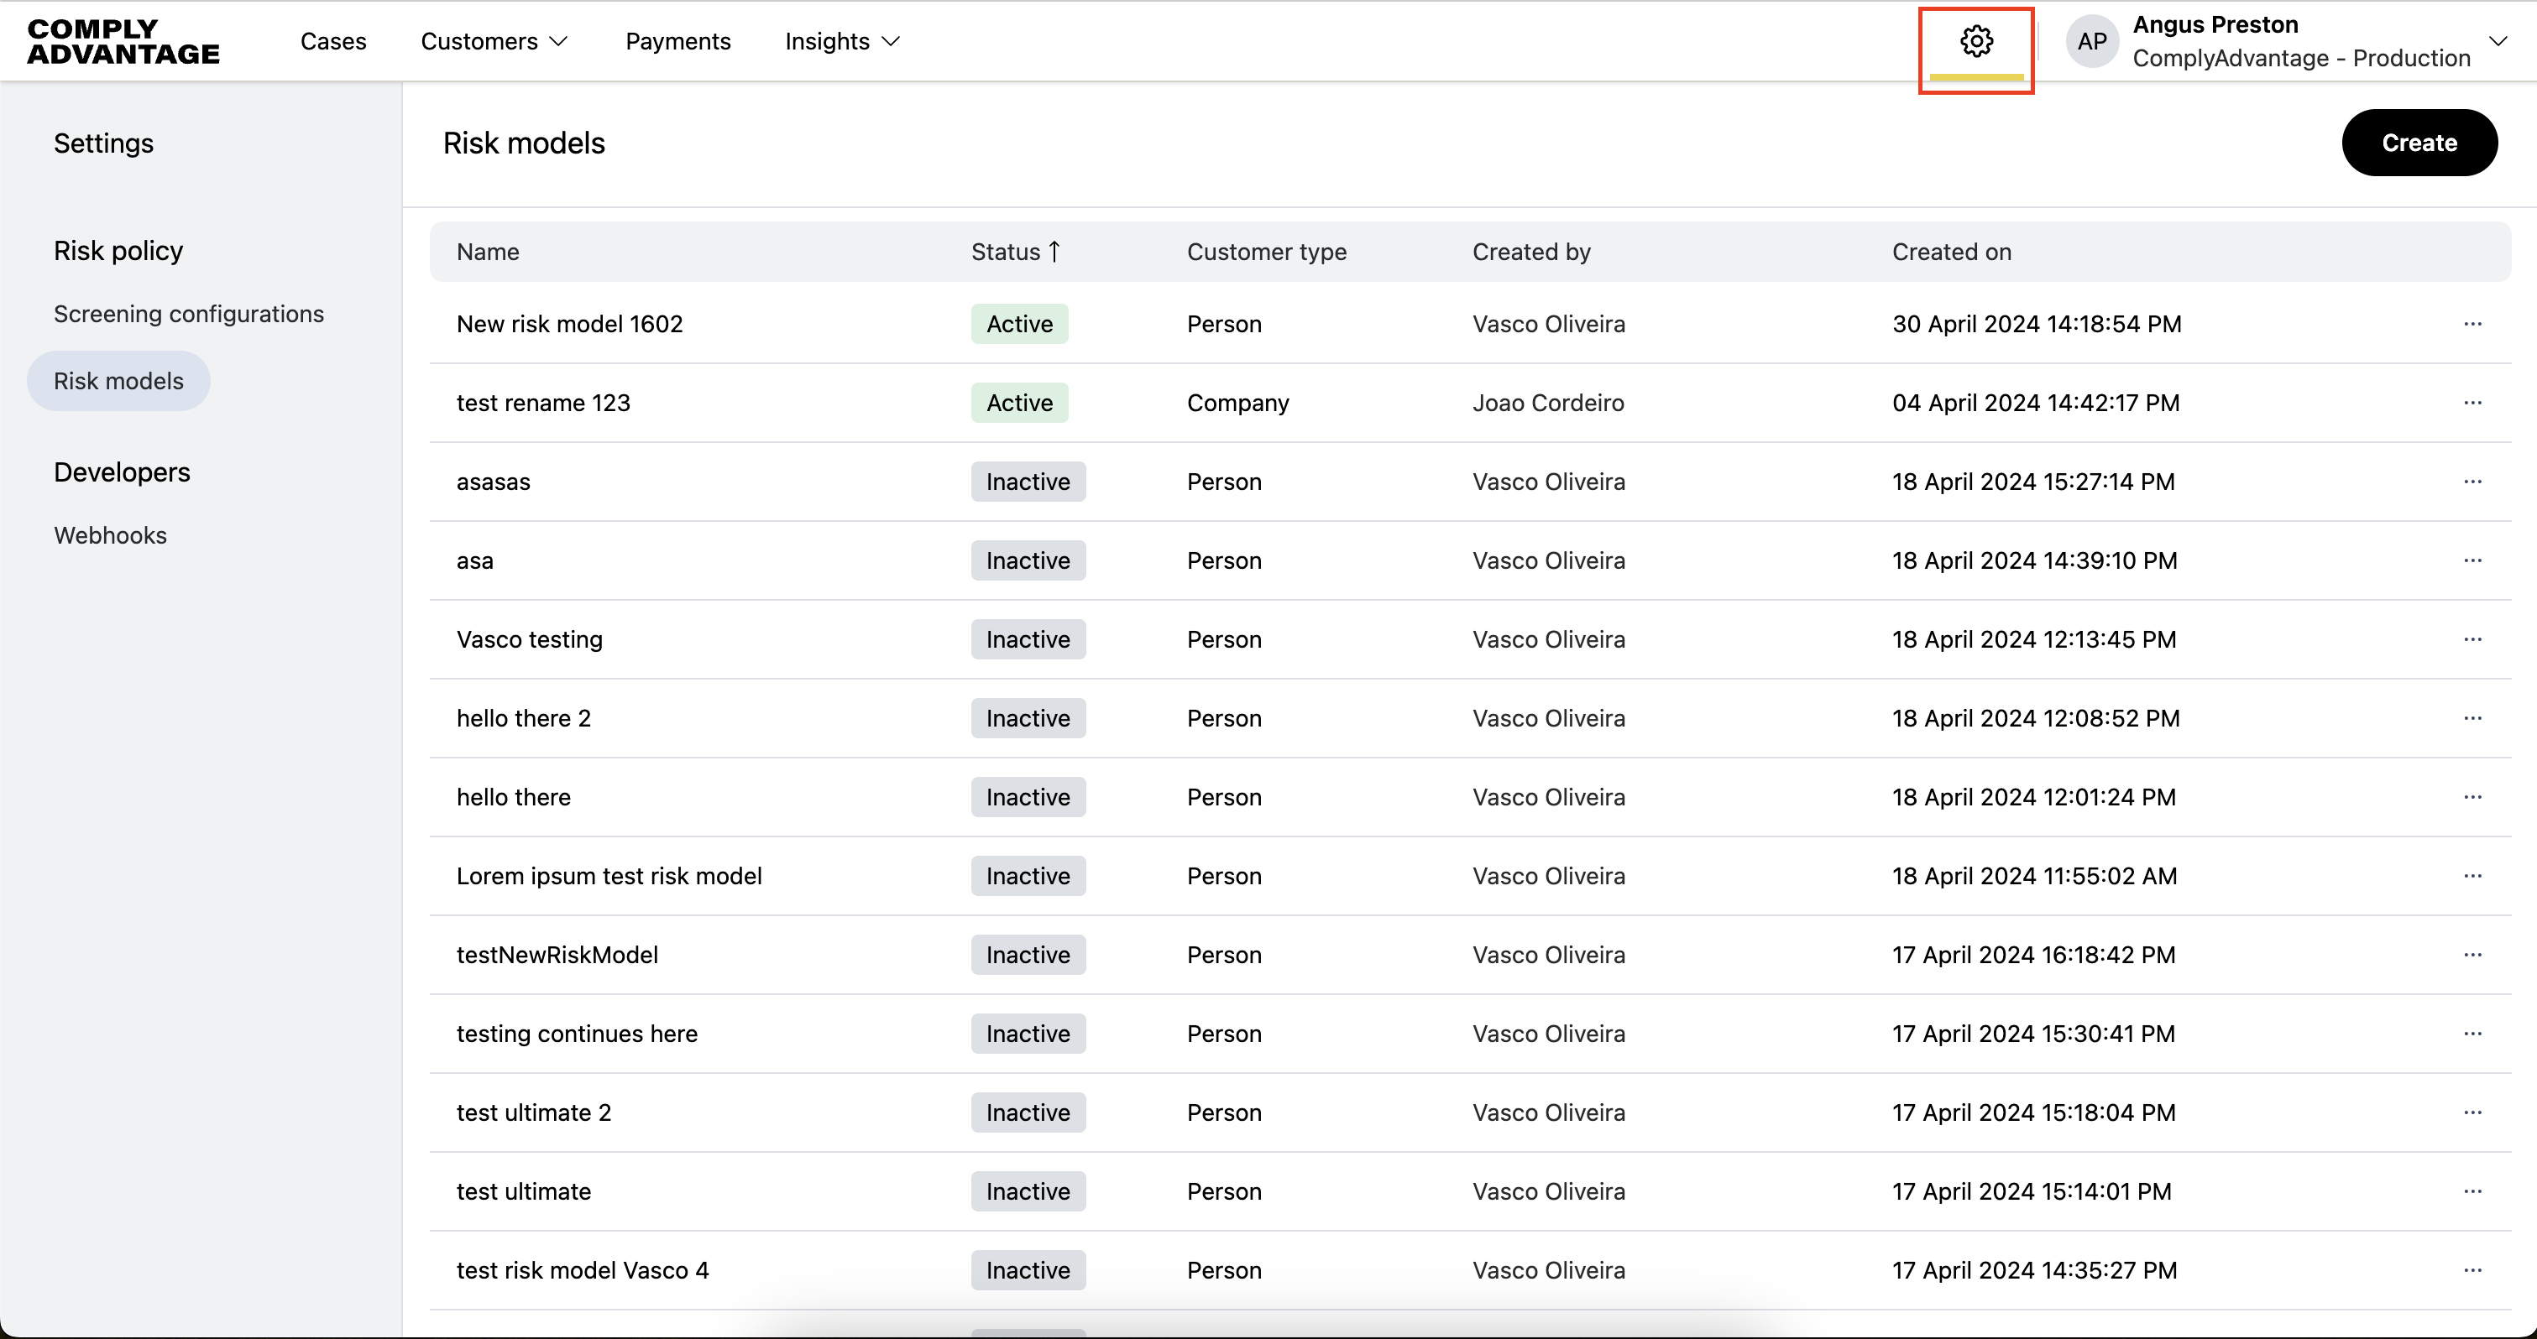Click the ellipsis for test risk model Vasco 4
2537x1339 pixels.
pos(2473,1270)
